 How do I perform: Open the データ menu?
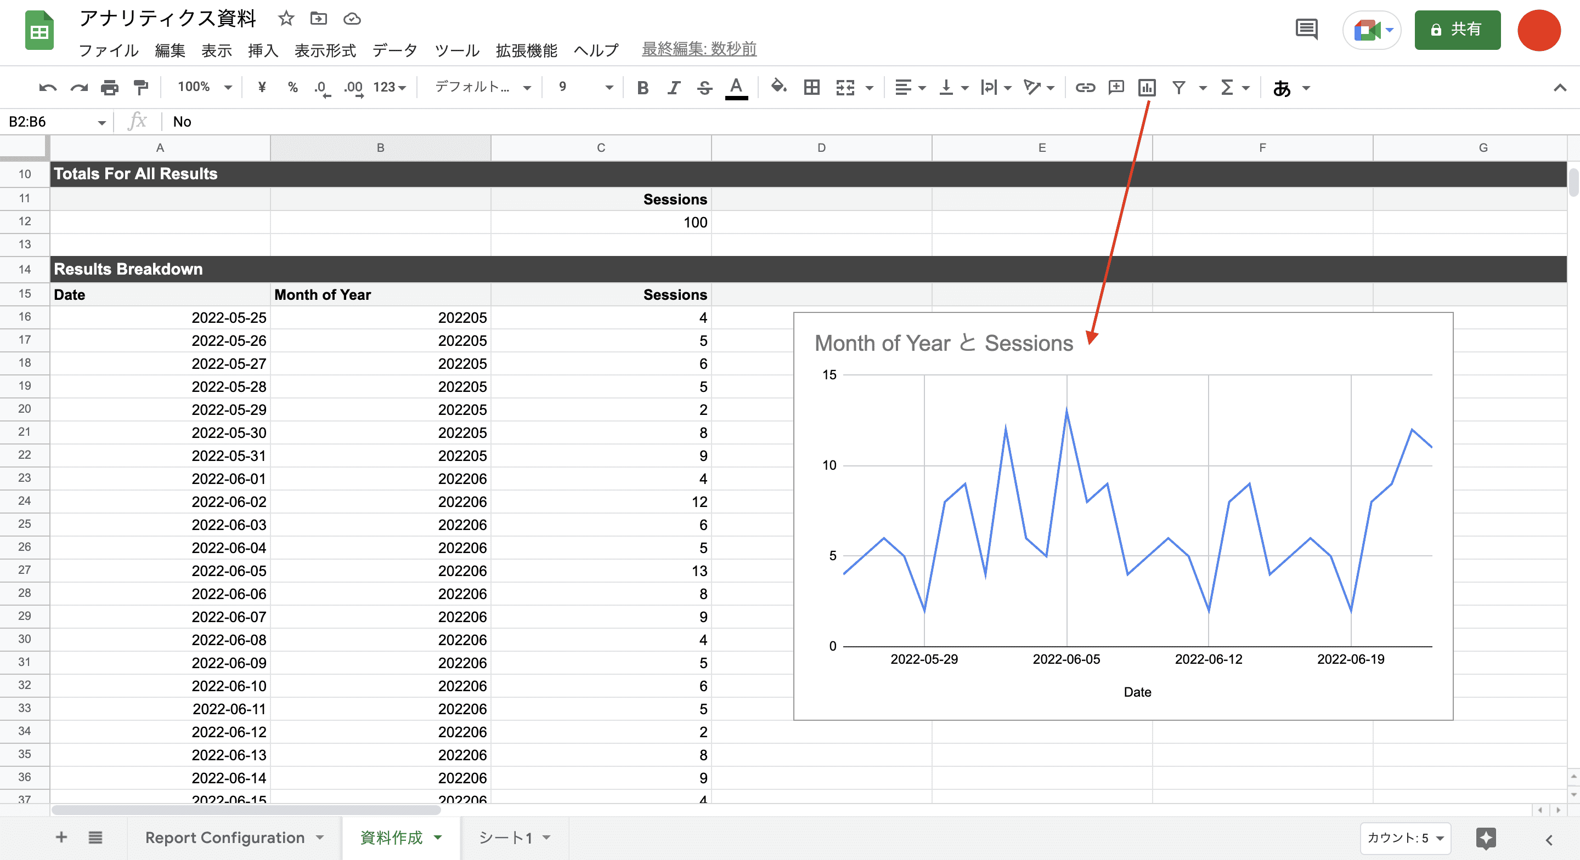click(394, 50)
